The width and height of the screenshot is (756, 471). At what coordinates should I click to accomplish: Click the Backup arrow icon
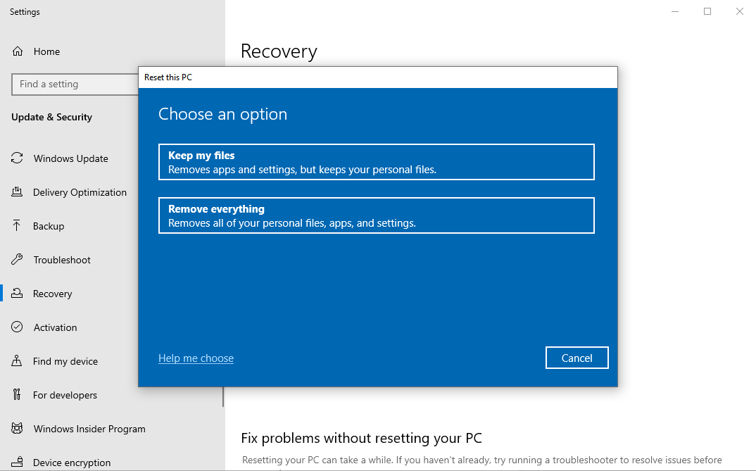[18, 226]
